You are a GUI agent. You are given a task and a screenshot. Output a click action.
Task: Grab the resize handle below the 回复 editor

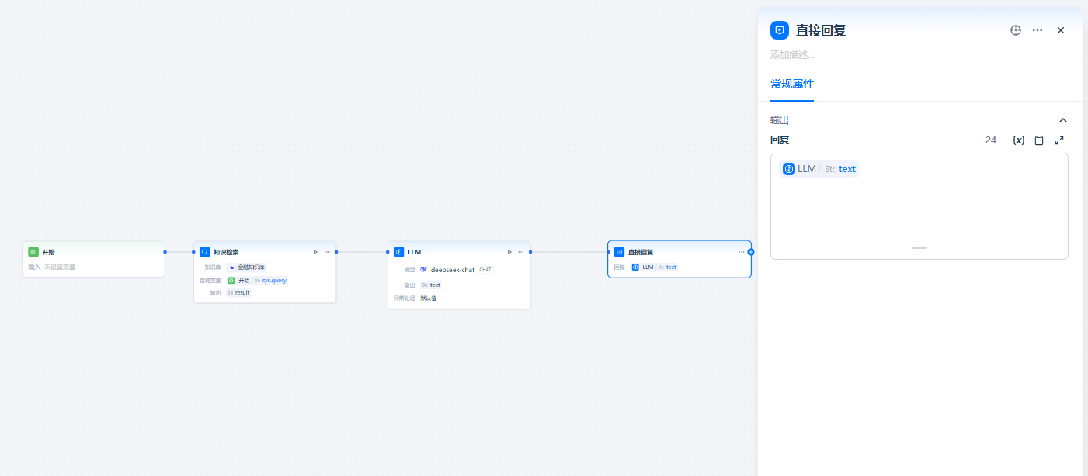(x=919, y=247)
